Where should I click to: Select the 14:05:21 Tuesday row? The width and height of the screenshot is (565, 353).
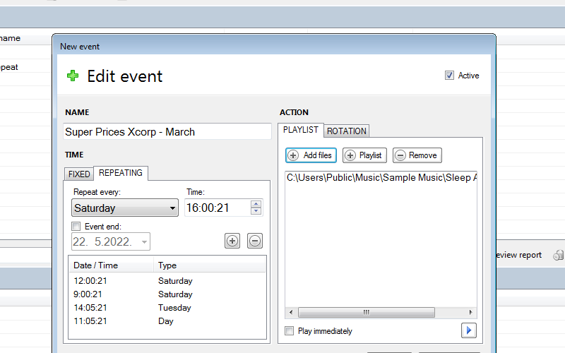click(x=167, y=308)
